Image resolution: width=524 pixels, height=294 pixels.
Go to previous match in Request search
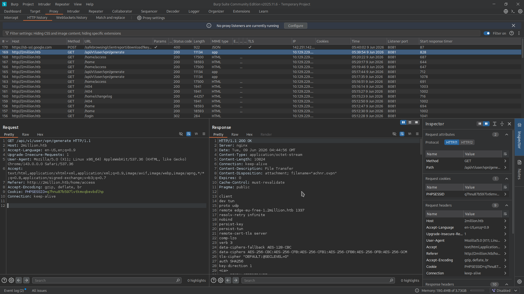tap(19, 280)
